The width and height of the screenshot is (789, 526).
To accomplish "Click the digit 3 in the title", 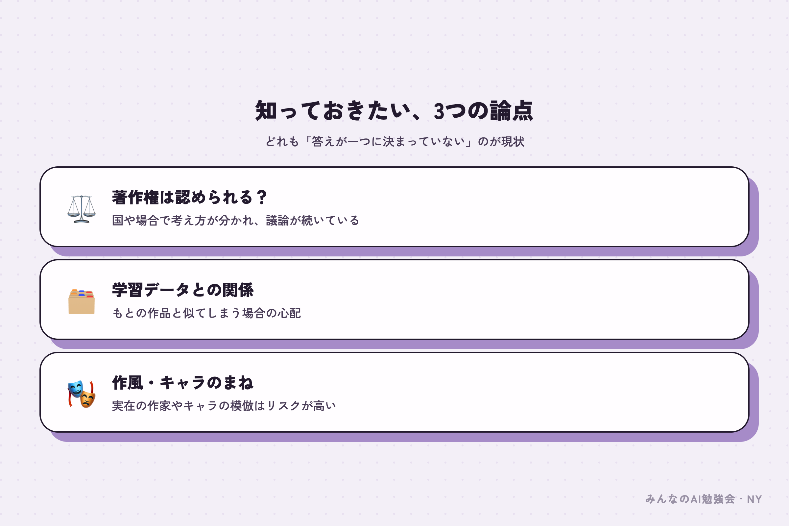I will pyautogui.click(x=439, y=111).
